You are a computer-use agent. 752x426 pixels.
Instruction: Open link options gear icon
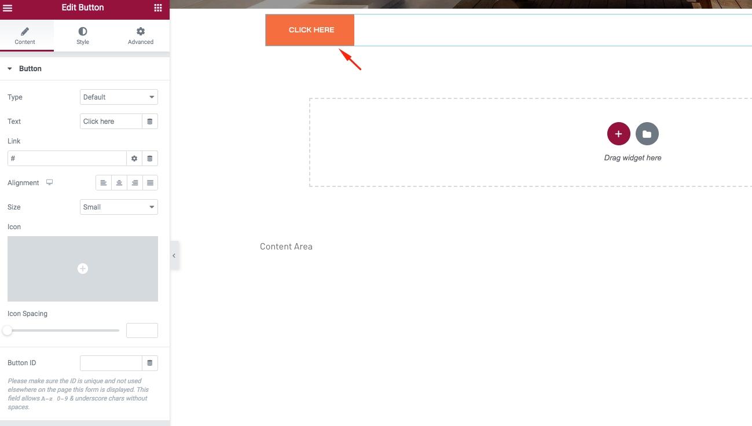click(x=134, y=159)
